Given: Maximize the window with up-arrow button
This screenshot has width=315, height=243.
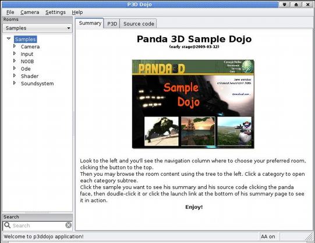Looking at the screenshot, I should [296, 5].
